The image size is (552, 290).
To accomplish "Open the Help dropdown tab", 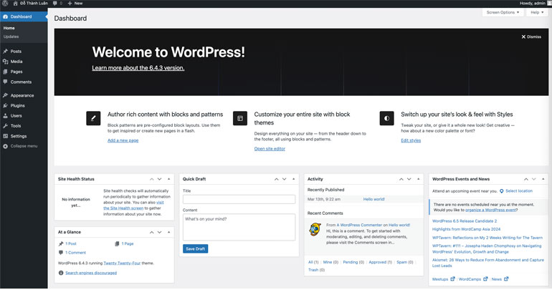I will click(537, 12).
